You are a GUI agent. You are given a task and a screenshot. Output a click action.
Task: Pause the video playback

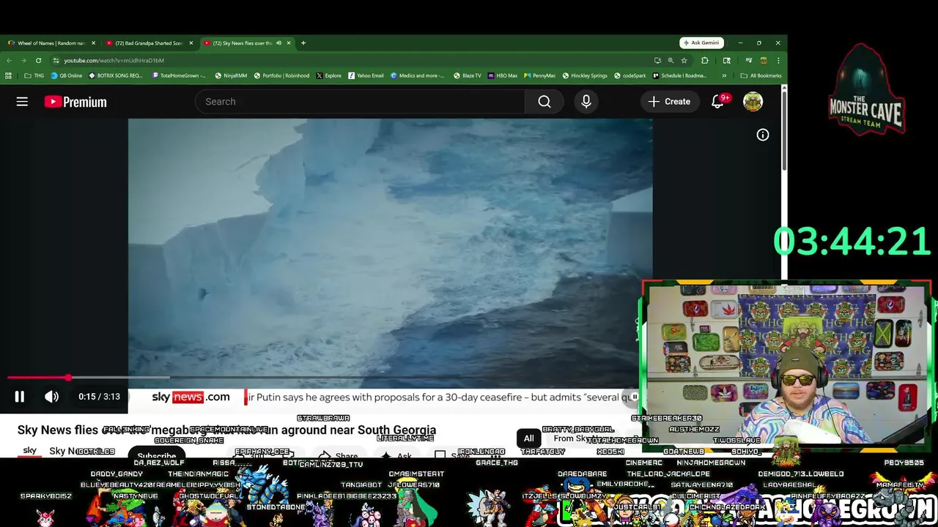(20, 397)
